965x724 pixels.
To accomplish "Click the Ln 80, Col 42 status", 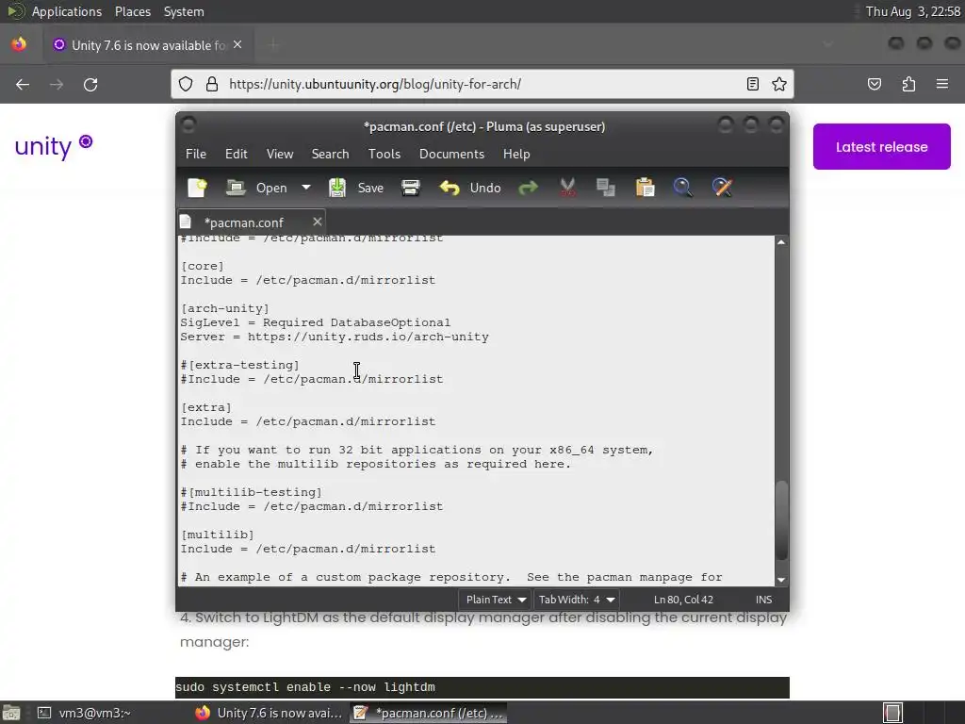I will click(683, 600).
